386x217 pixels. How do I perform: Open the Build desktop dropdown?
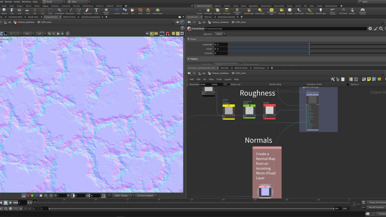pyautogui.click(x=54, y=2)
